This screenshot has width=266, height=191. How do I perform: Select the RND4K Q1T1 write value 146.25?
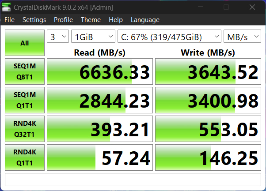tap(208, 157)
